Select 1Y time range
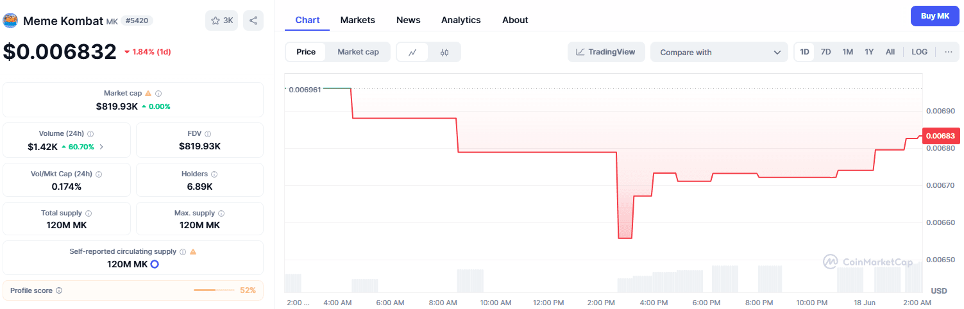Viewport: 964px width, 309px height. 869,52
